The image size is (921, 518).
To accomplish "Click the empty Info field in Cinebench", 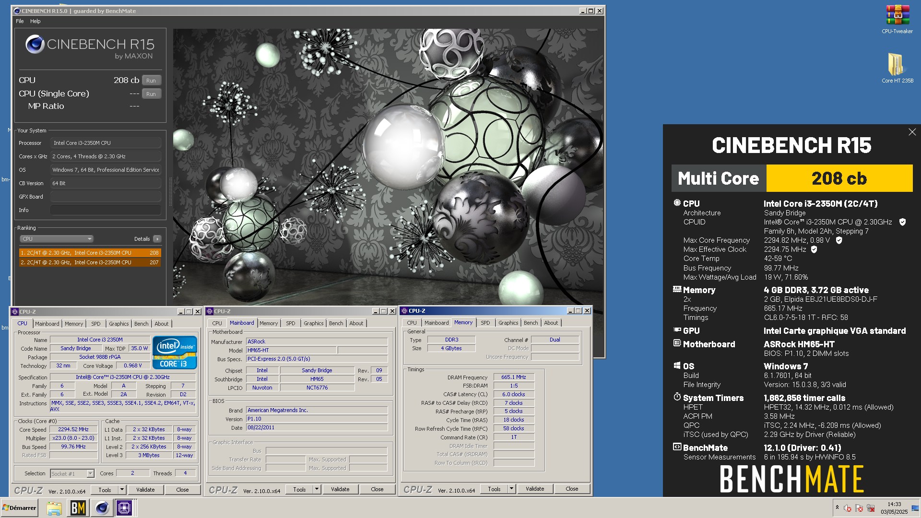I will pyautogui.click(x=106, y=210).
